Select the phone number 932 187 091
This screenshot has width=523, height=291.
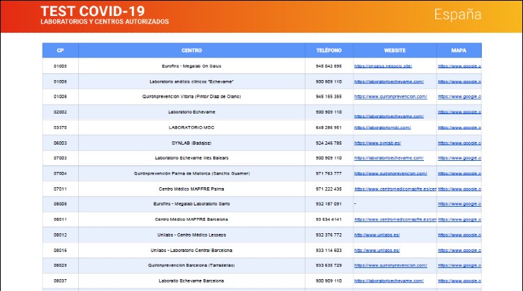tap(329, 204)
